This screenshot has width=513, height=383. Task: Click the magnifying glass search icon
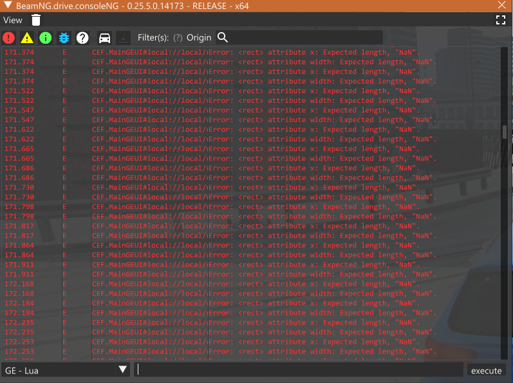(x=223, y=37)
